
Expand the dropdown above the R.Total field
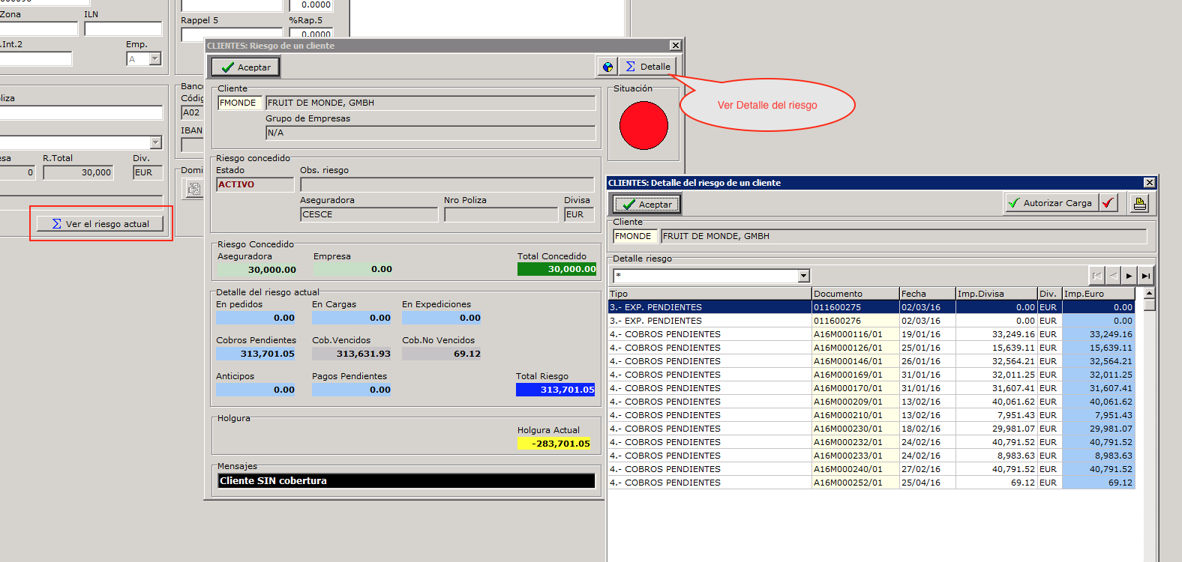[156, 142]
